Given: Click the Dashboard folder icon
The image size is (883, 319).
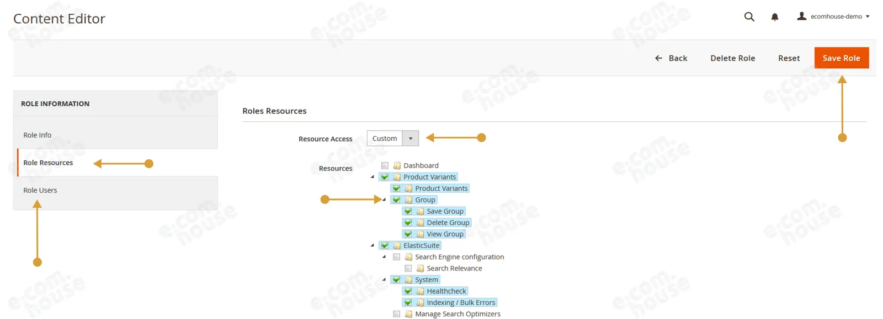Looking at the screenshot, I should (x=397, y=165).
